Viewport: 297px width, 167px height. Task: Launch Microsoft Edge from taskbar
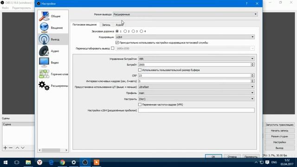tap(51, 162)
